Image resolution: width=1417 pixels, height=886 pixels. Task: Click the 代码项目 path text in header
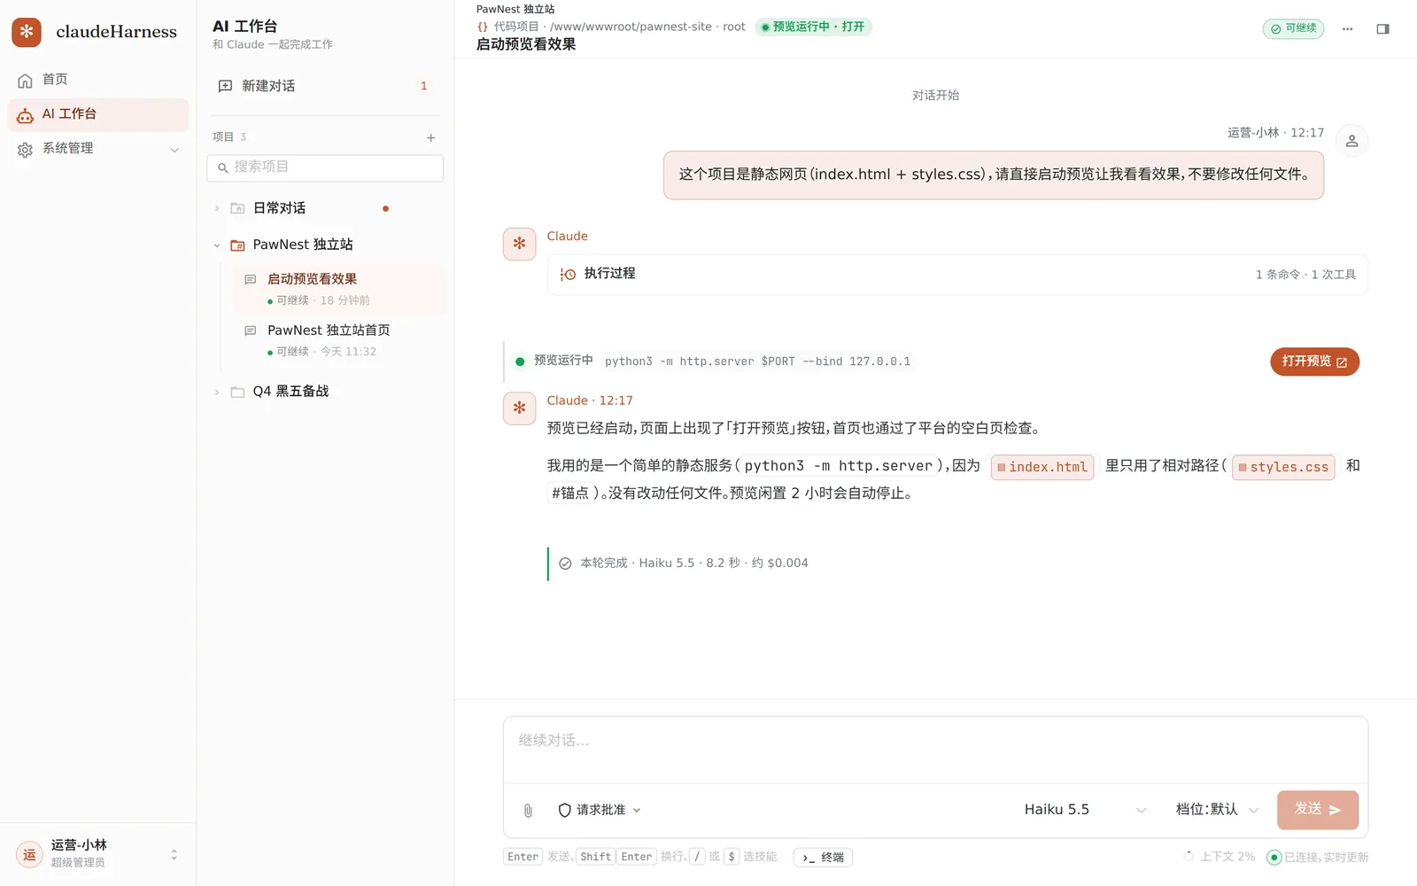pyautogui.click(x=619, y=27)
